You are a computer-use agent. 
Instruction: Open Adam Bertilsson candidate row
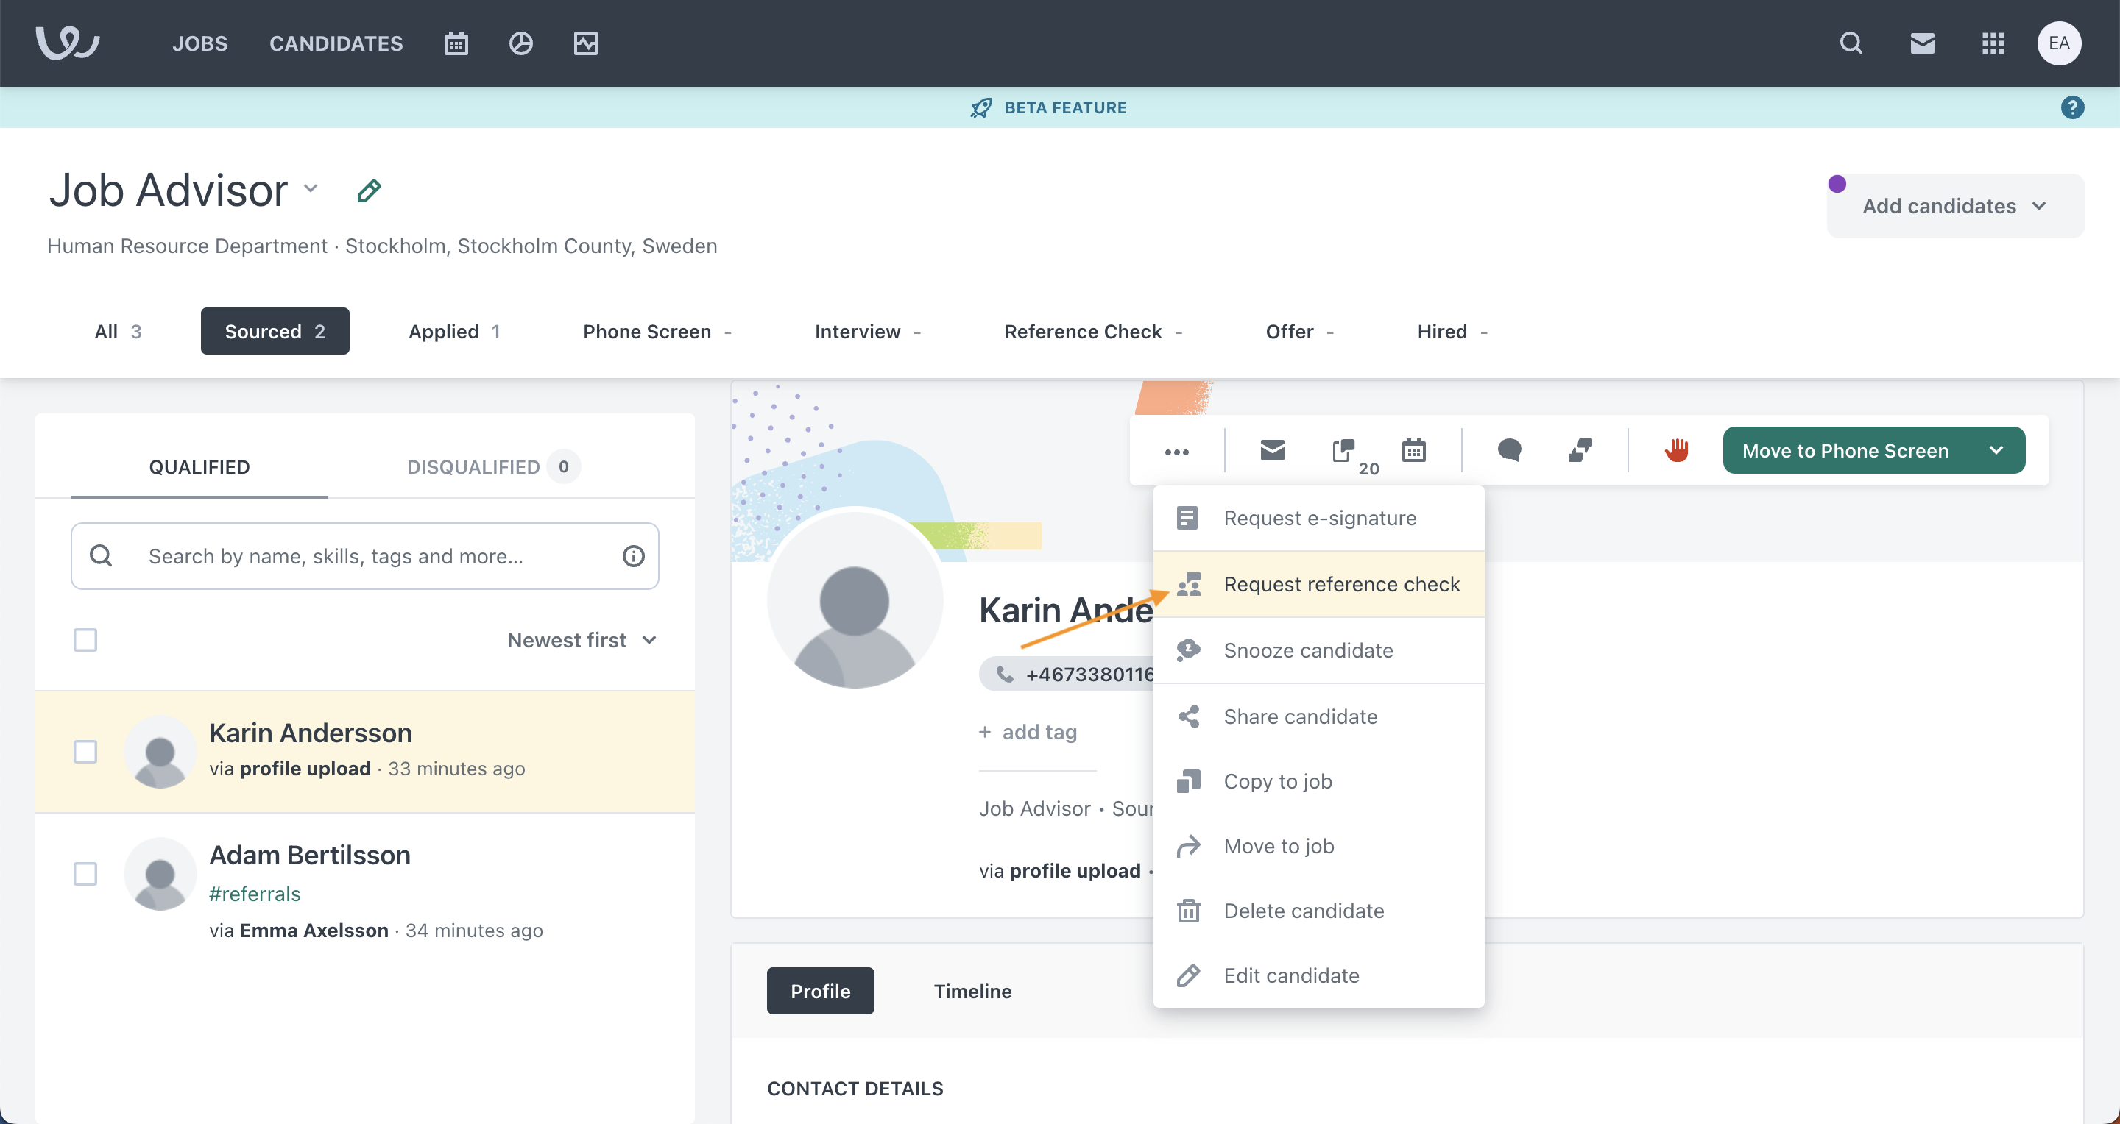click(364, 892)
